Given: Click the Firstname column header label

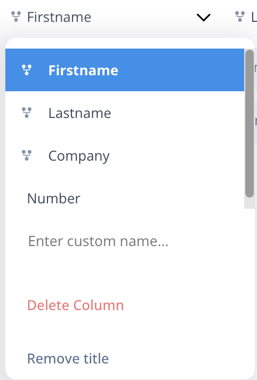Looking at the screenshot, I should 59,17.
